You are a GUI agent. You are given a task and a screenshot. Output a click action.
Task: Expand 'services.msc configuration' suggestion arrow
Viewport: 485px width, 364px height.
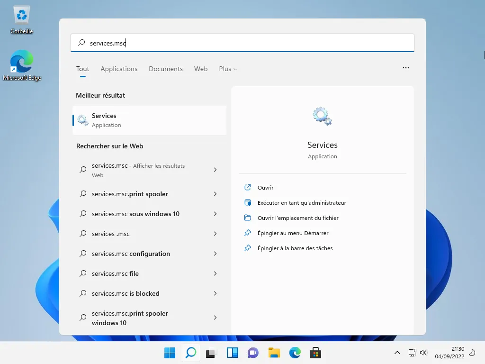point(215,254)
